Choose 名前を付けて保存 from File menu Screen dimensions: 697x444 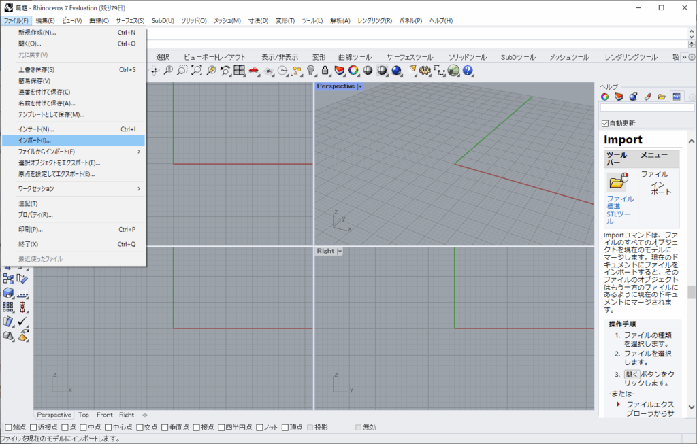[46, 103]
